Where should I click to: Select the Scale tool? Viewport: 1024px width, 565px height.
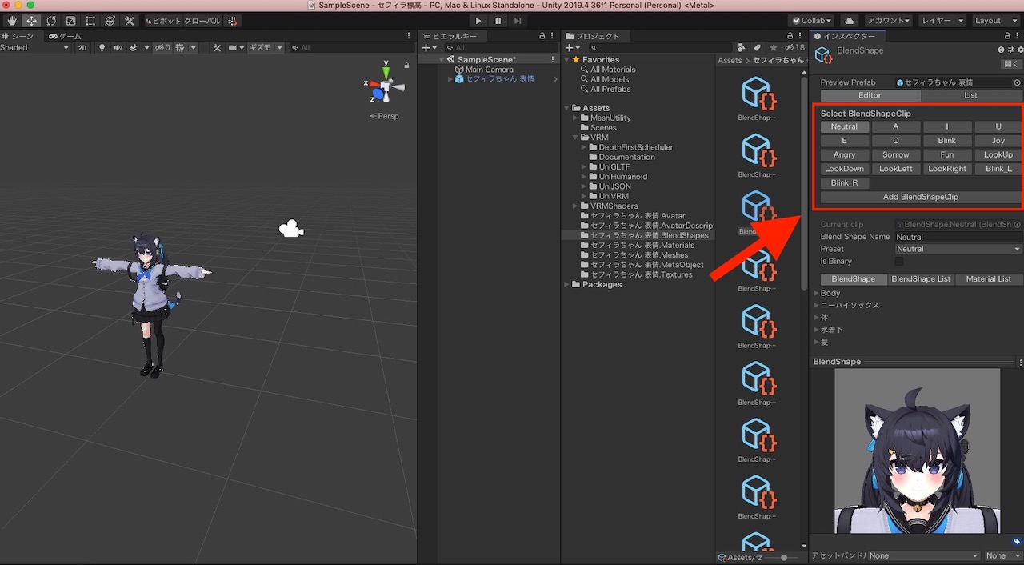71,21
